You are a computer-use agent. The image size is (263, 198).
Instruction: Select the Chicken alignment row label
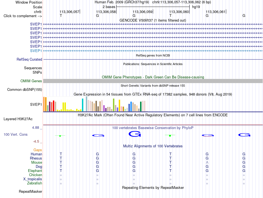[x=35, y=175]
